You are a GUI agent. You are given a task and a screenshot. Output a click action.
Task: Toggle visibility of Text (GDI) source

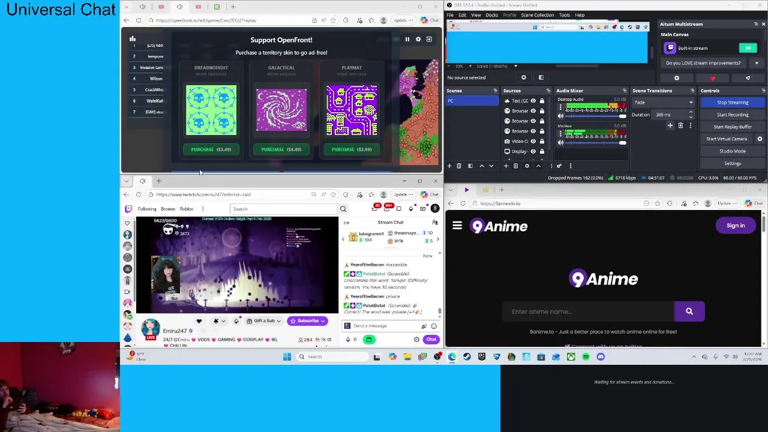(533, 101)
